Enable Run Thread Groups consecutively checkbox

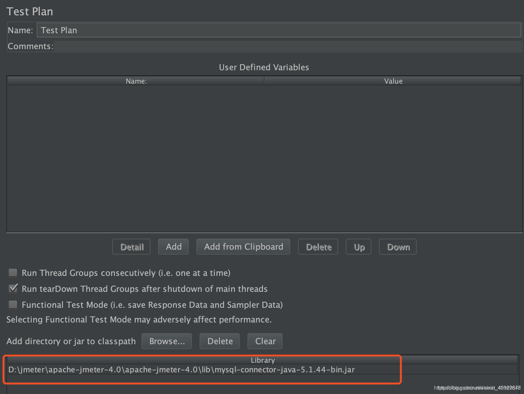(13, 273)
